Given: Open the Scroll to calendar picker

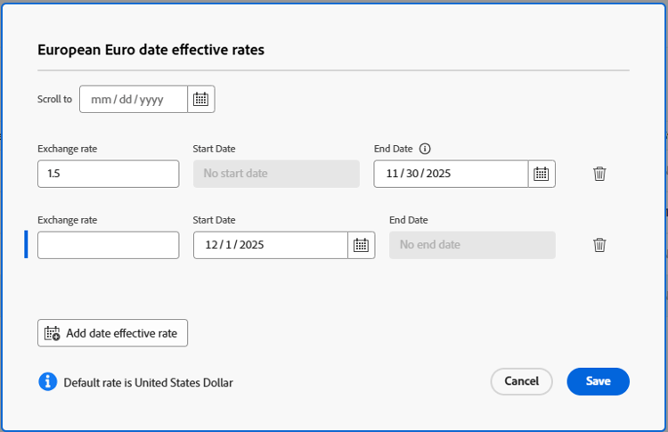Looking at the screenshot, I should click(x=201, y=99).
